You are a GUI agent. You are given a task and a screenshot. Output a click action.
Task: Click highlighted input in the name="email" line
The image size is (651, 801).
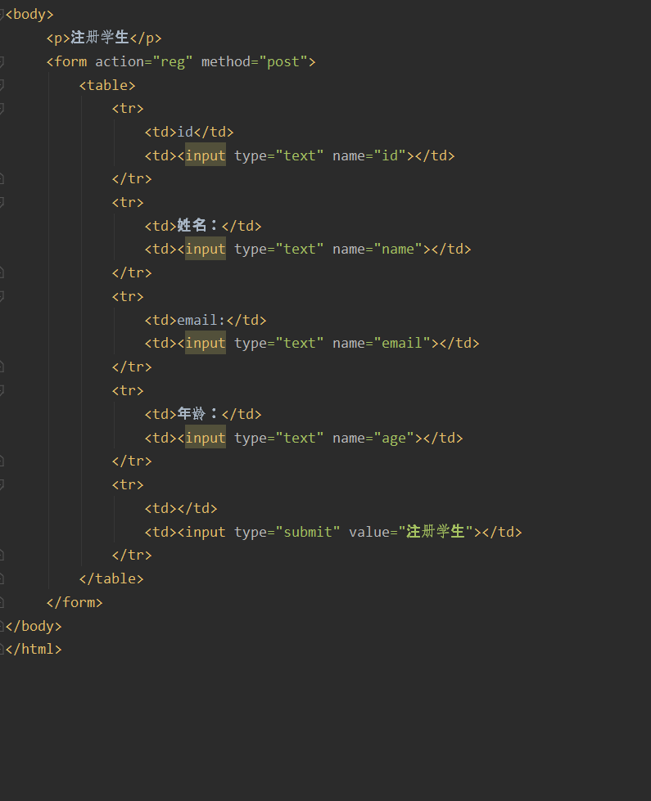205,344
